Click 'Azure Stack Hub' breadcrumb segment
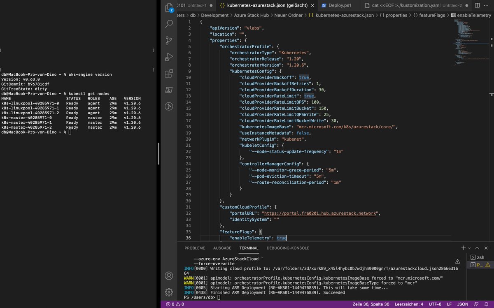Screen dimensions: 494x308 point(252,15)
